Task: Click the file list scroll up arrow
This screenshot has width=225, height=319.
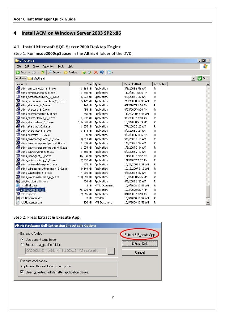Action: [x=208, y=84]
